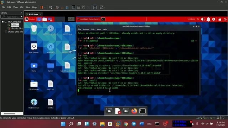Open the Kali notifications bell icon
The height and width of the screenshot is (128, 228).
(x=208, y=19)
